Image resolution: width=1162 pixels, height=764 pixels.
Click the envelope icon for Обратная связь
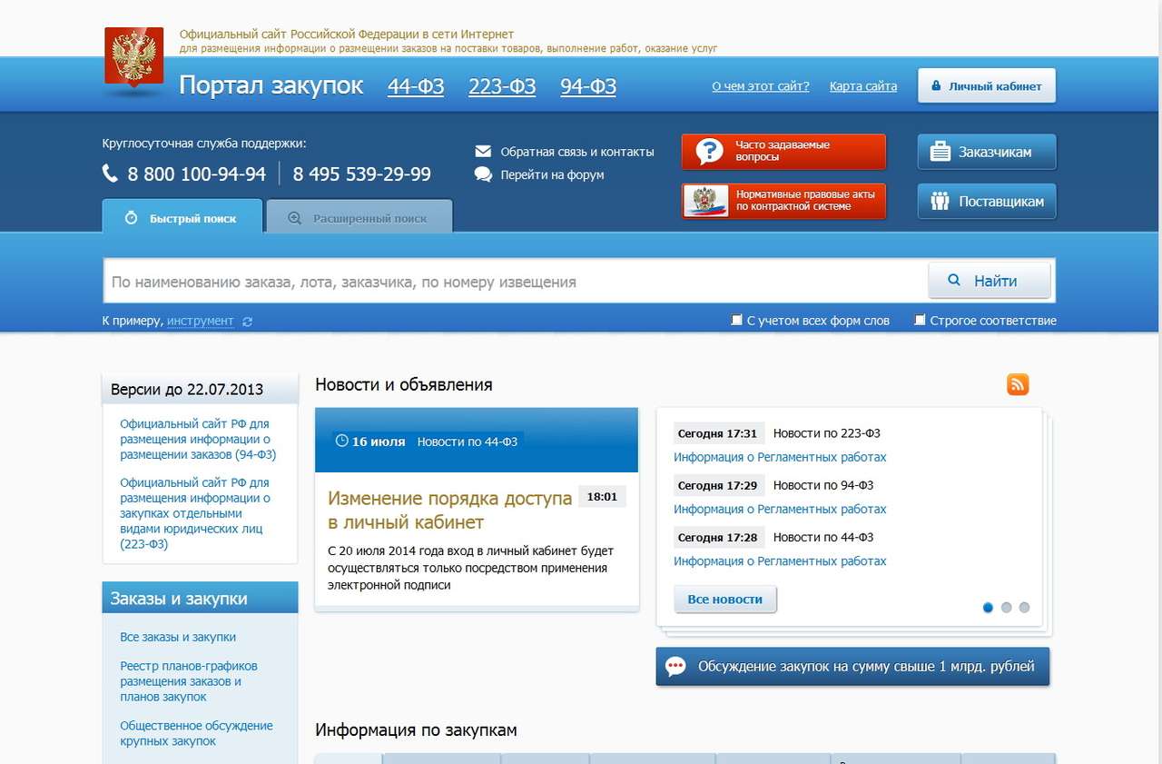click(483, 152)
